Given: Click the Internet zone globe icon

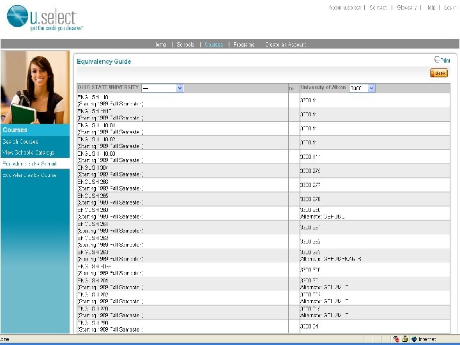Looking at the screenshot, I should [x=414, y=339].
